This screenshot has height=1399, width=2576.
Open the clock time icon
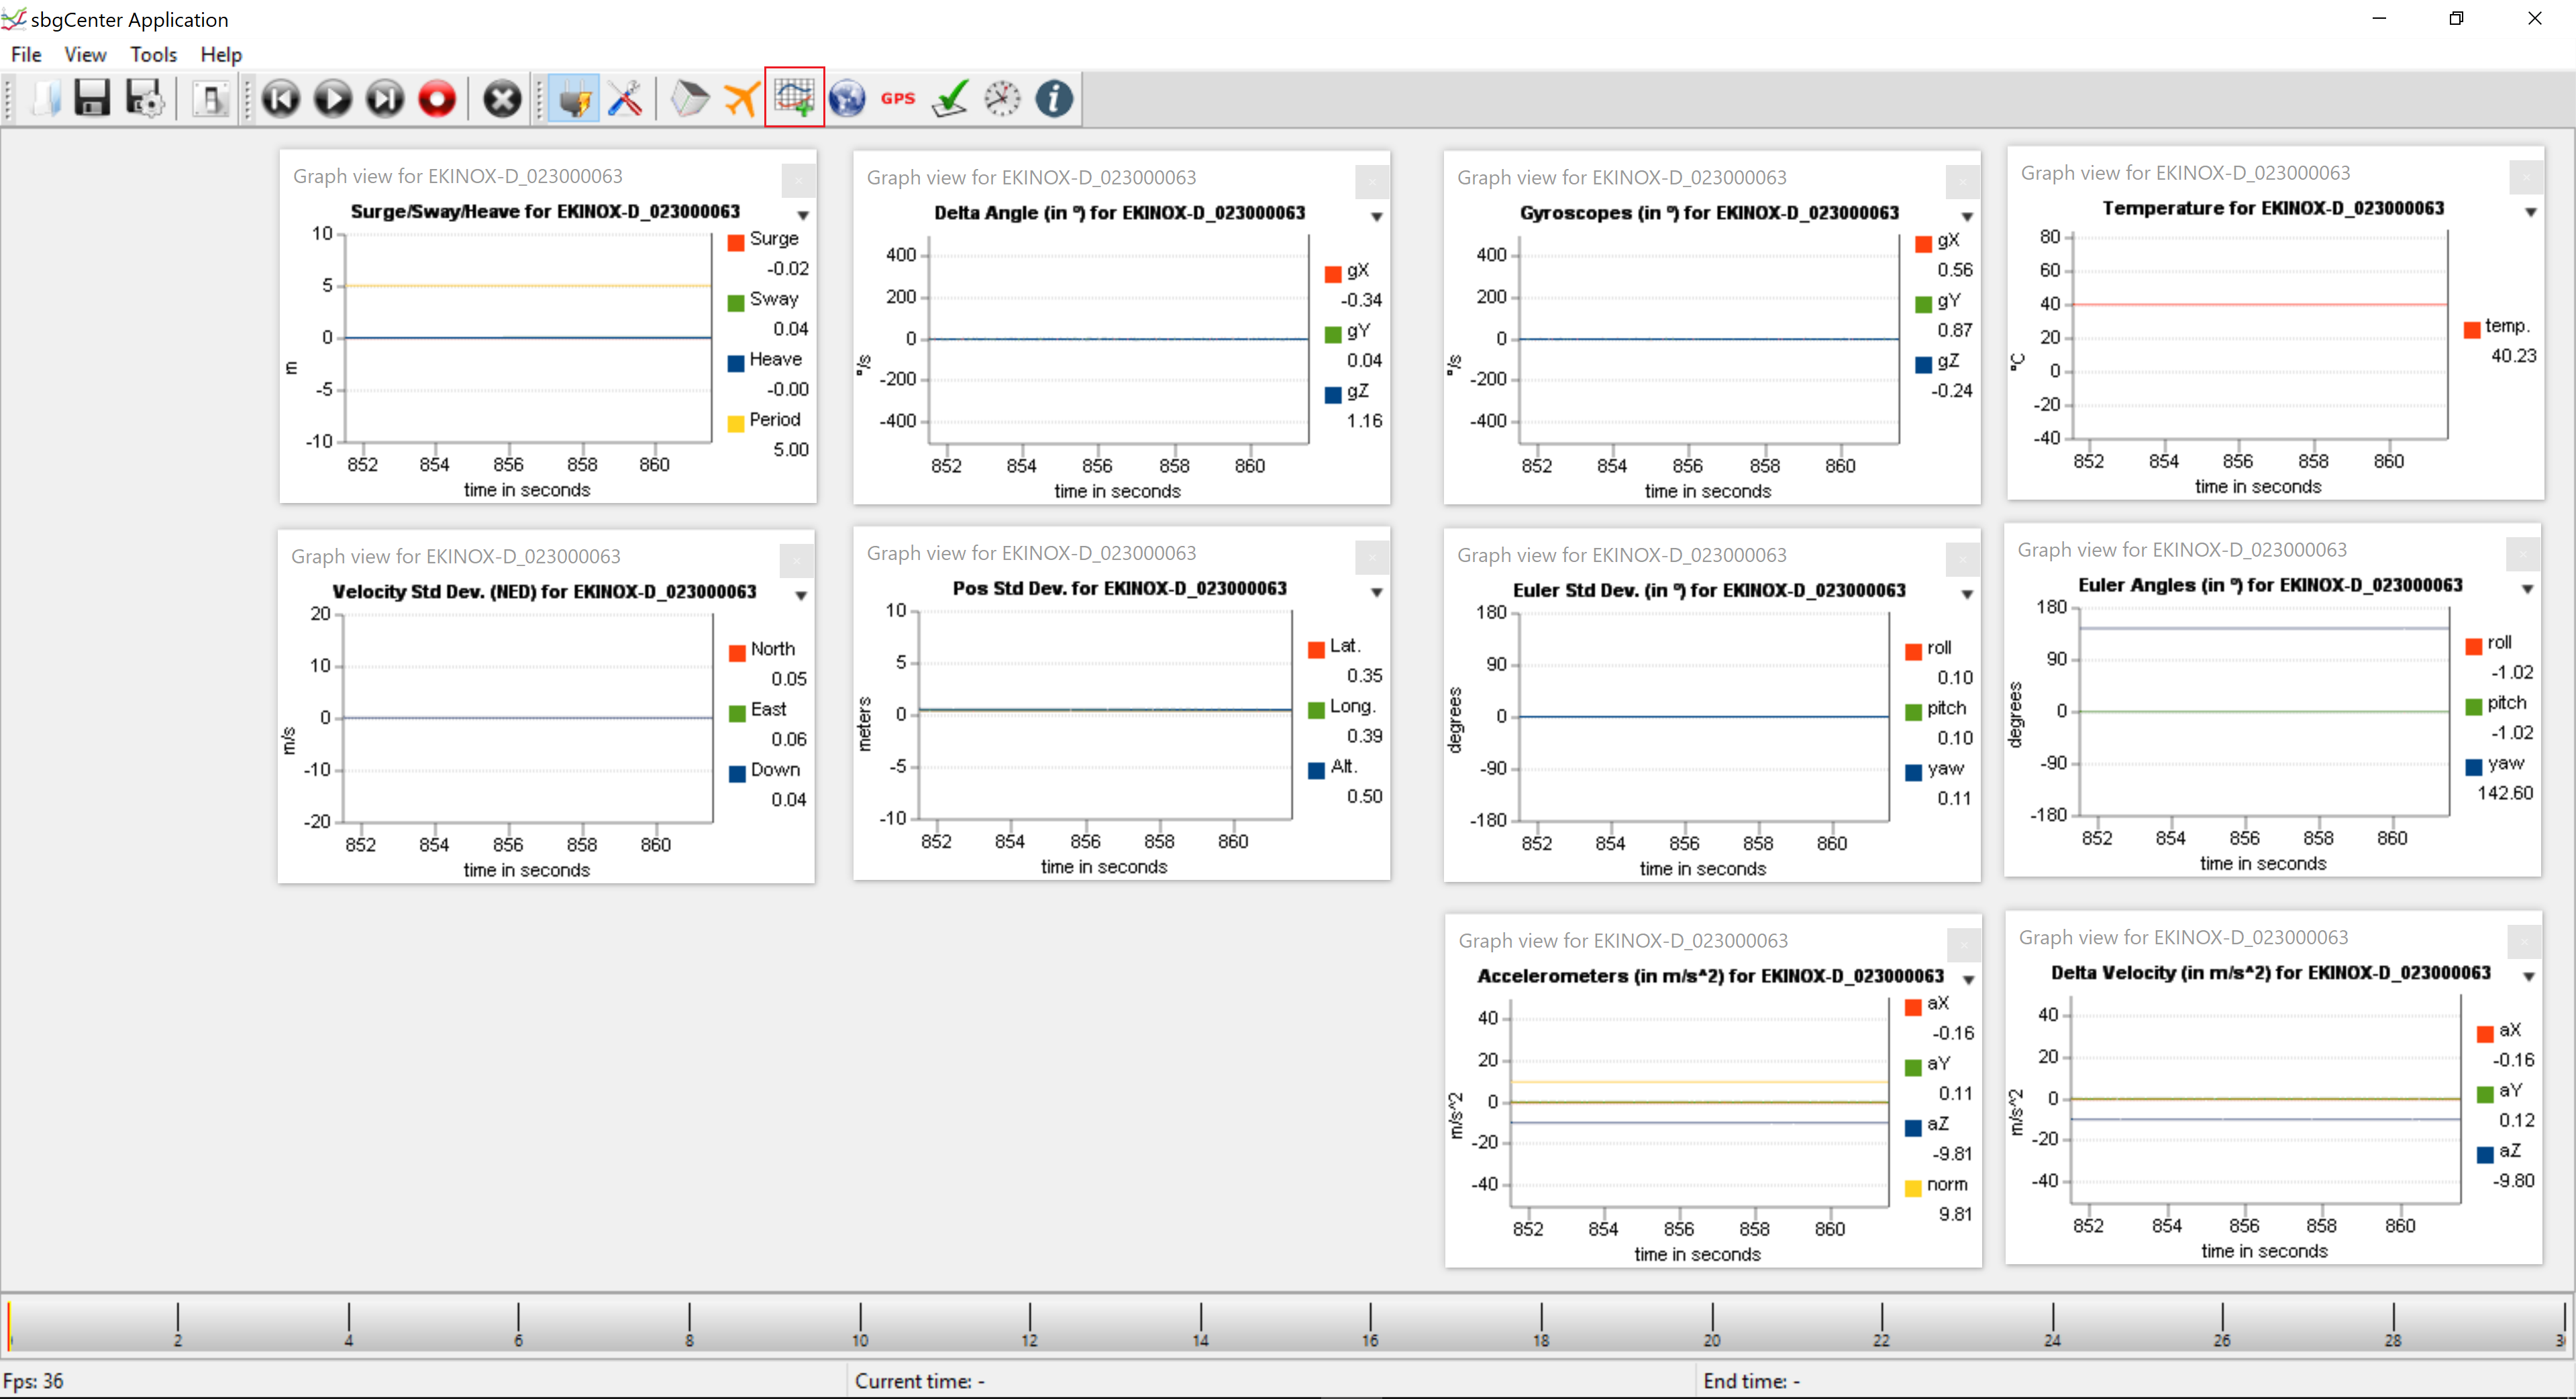click(1001, 98)
